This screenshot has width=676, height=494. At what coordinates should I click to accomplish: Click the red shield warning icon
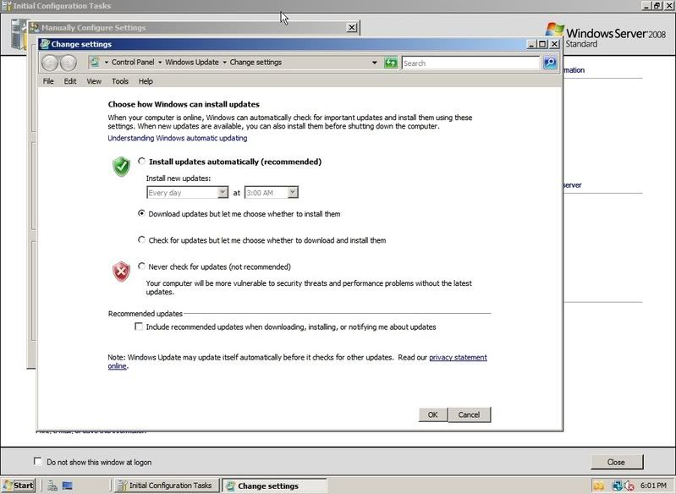tap(122, 272)
